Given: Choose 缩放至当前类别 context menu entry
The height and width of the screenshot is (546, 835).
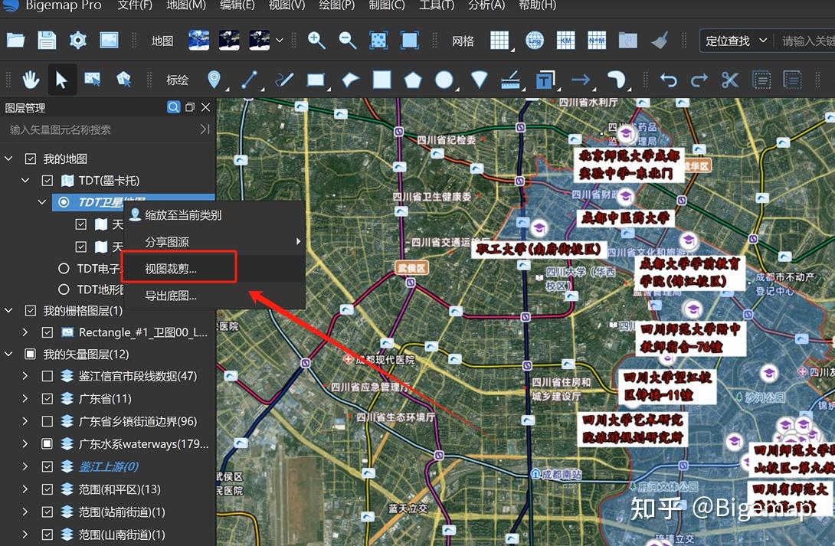Looking at the screenshot, I should pyautogui.click(x=214, y=215).
